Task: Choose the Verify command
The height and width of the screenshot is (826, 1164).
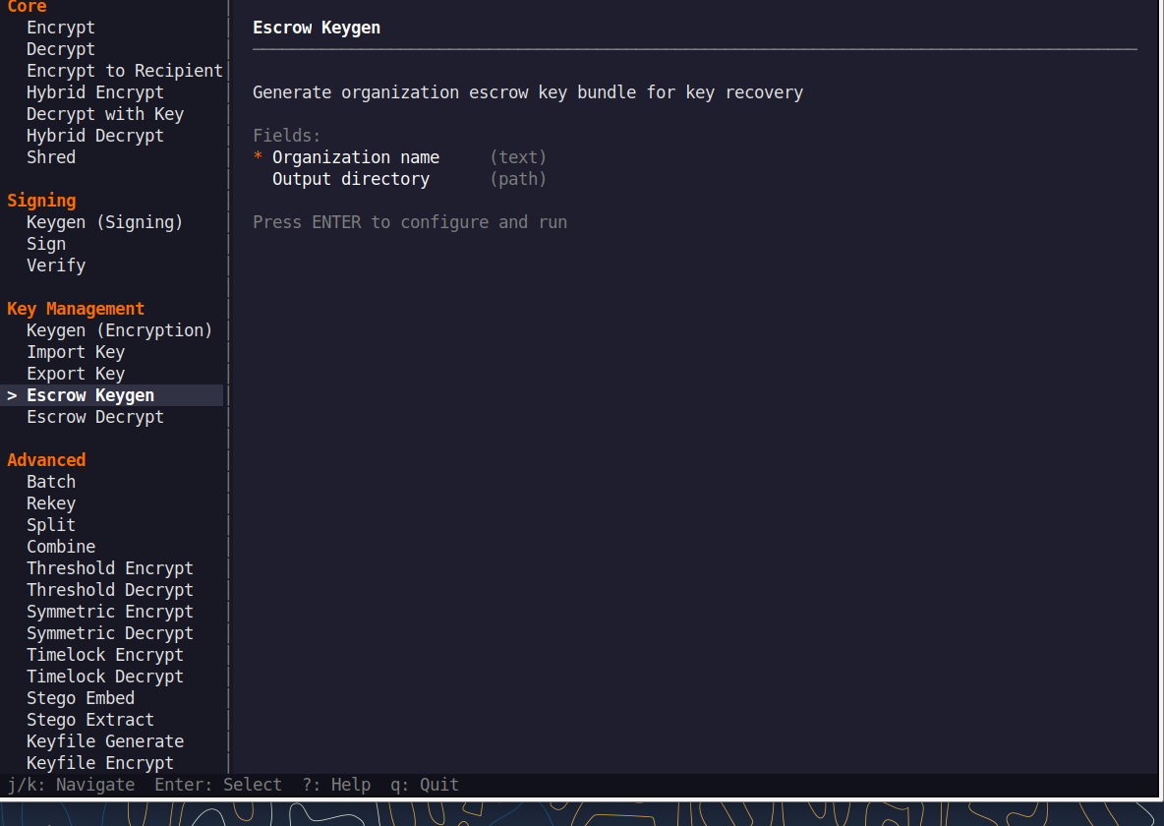Action: 56,265
